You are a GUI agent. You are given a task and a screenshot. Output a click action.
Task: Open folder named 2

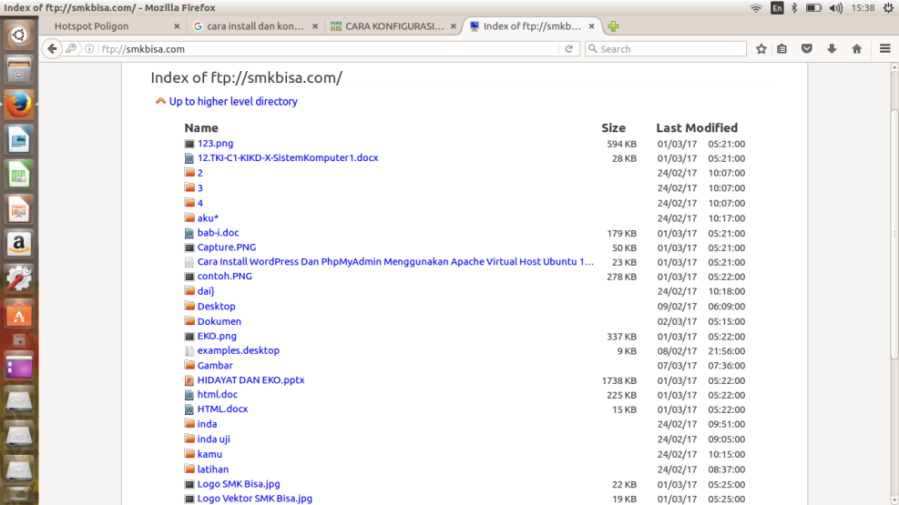click(200, 173)
